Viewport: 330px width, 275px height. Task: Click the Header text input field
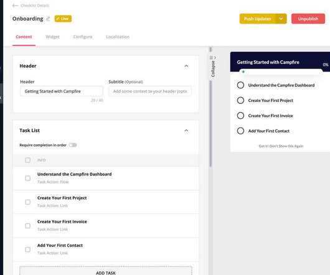tap(62, 91)
